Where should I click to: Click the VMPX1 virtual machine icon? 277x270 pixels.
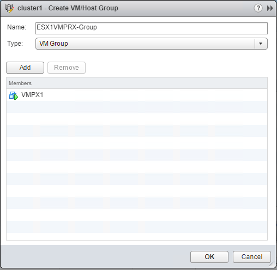[x=14, y=95]
